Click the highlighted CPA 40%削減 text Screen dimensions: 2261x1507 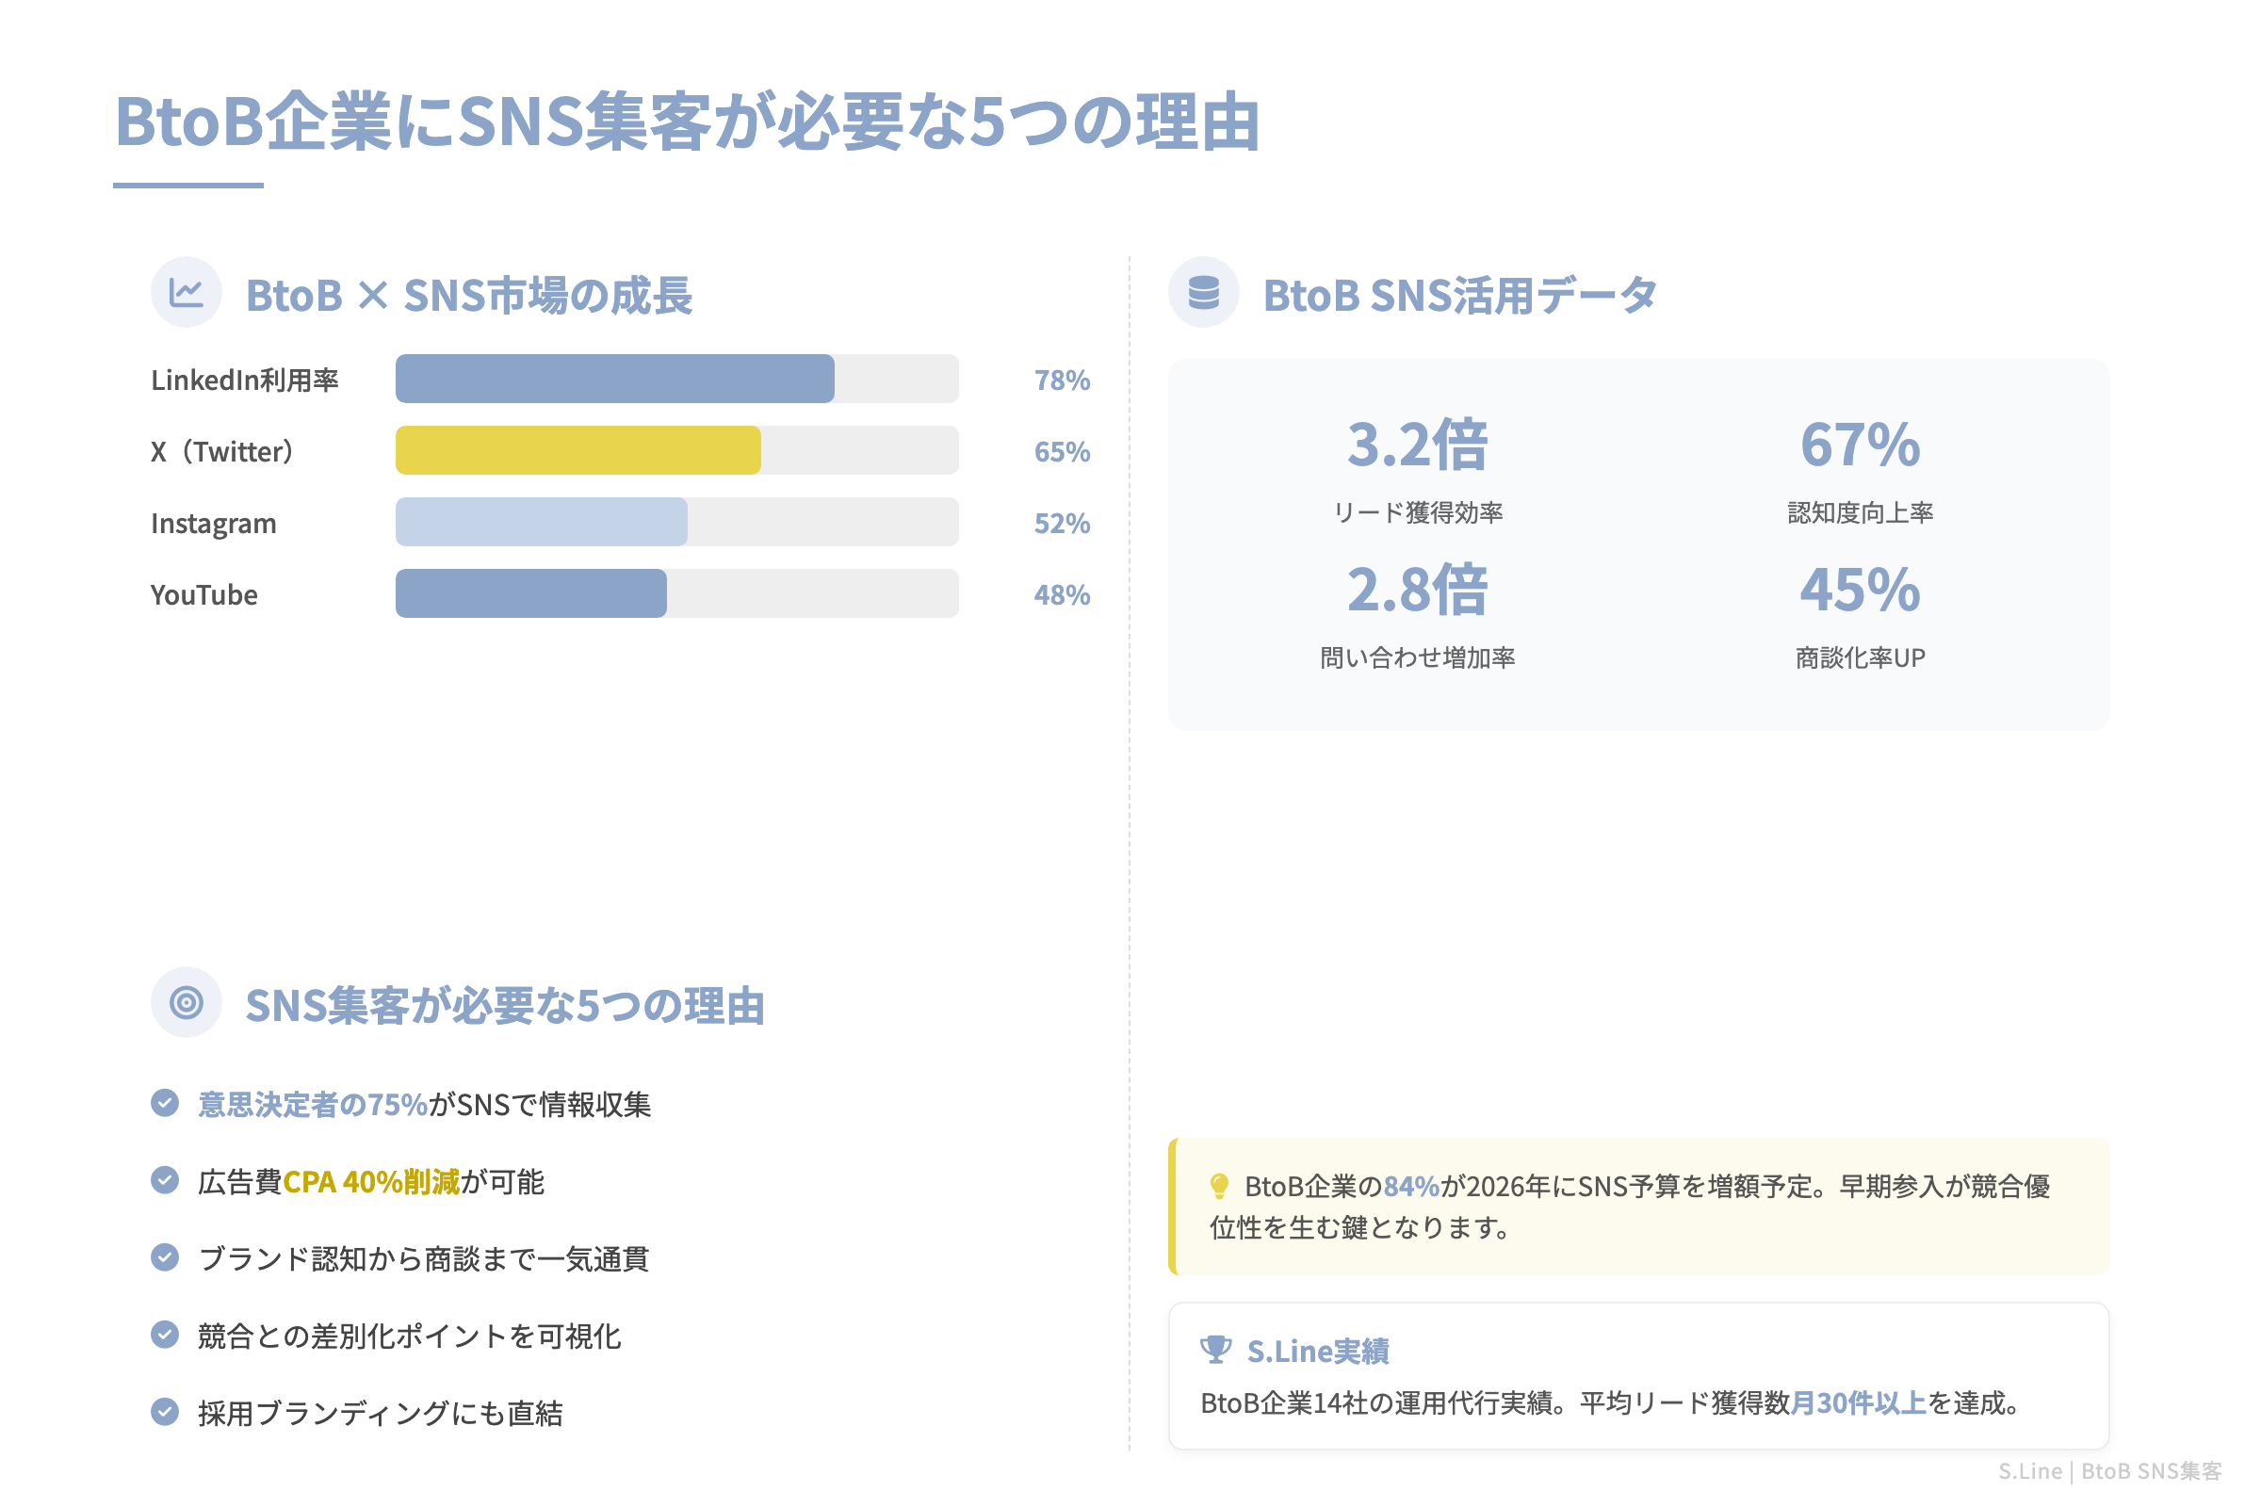tap(373, 1182)
